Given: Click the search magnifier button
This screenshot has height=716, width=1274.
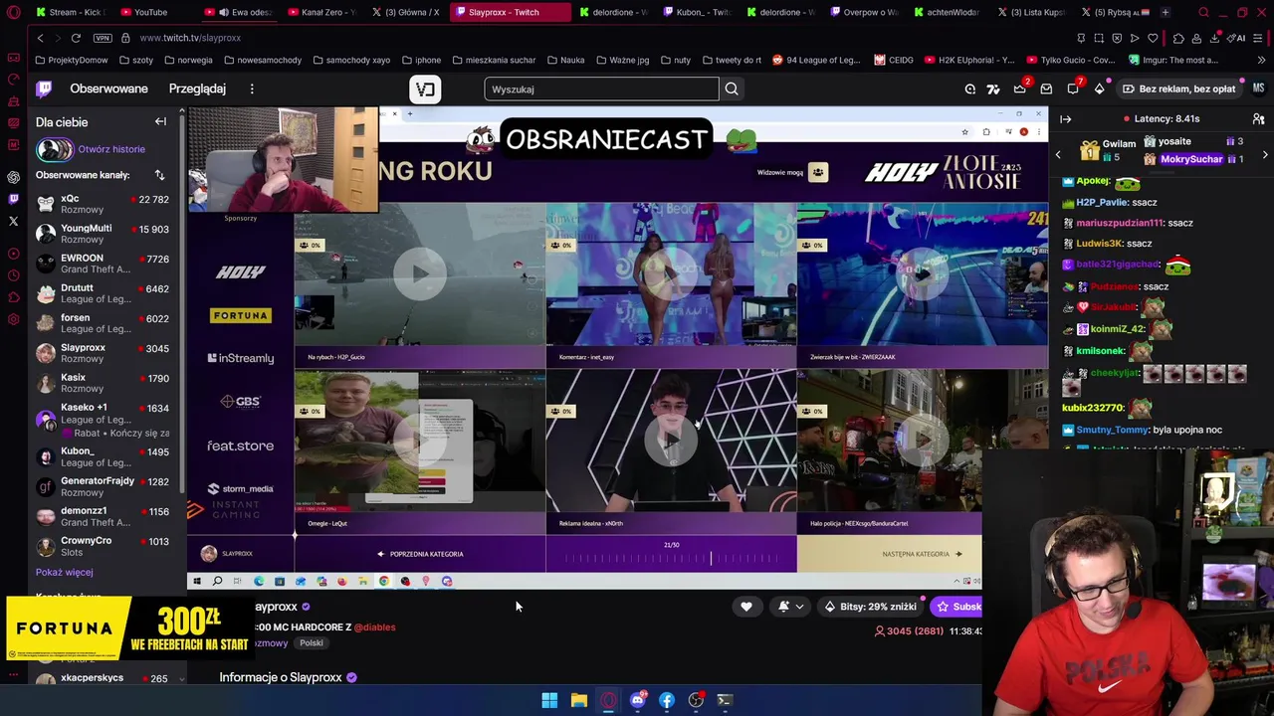Looking at the screenshot, I should tap(732, 89).
